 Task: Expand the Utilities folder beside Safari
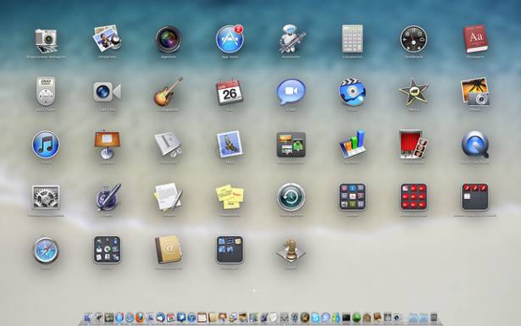click(x=107, y=250)
